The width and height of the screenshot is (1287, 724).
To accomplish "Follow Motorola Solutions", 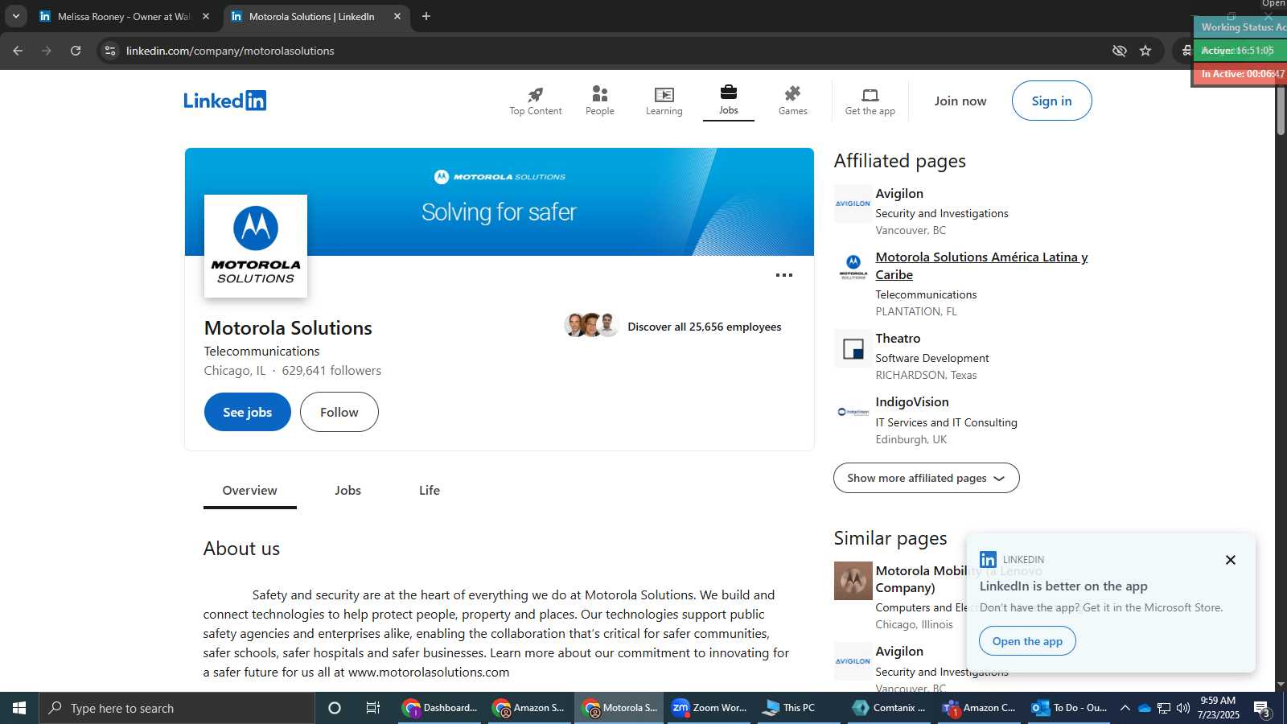I will [x=339, y=412].
